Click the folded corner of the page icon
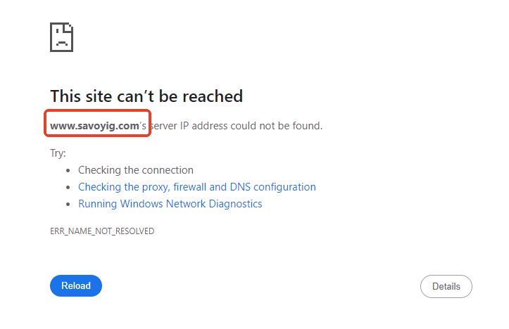The image size is (509, 329). 70,27
